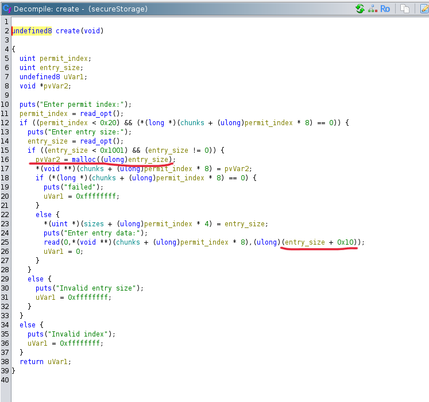Select the 'undefined8' return type on line 2
This screenshot has height=402, width=429.
pos(32,31)
